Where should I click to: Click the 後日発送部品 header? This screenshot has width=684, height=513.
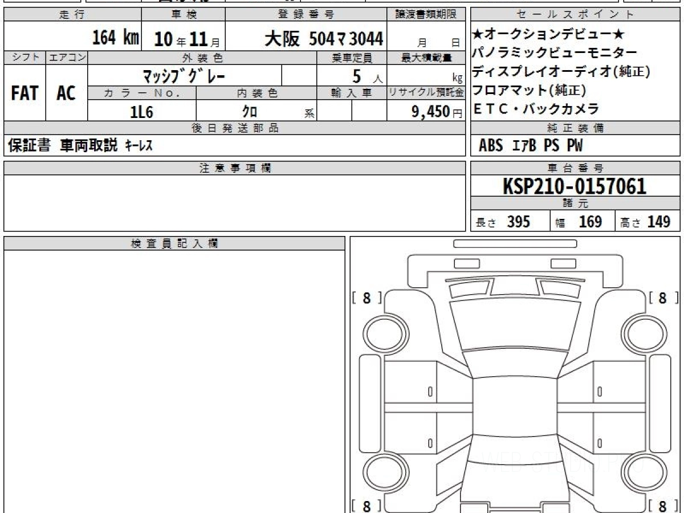click(234, 128)
